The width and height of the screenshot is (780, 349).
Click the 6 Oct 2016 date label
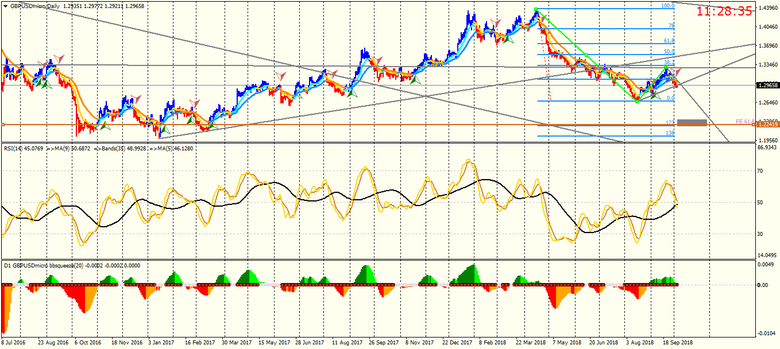[x=88, y=342]
